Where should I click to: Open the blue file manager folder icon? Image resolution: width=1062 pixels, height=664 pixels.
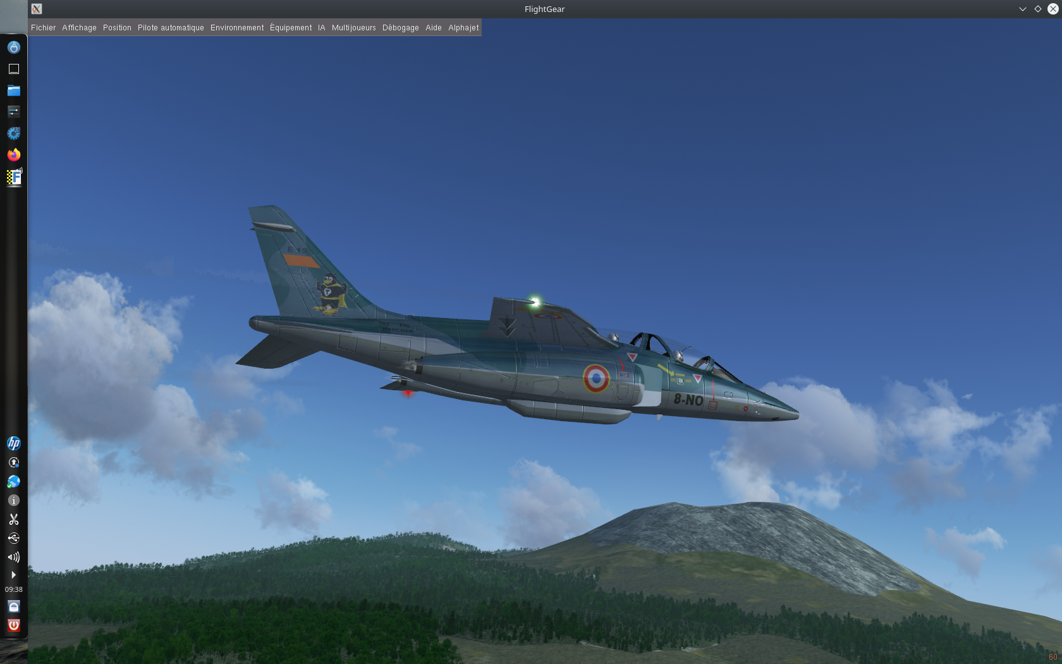(x=13, y=90)
